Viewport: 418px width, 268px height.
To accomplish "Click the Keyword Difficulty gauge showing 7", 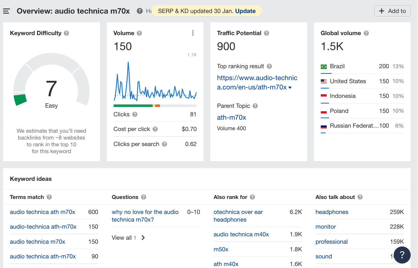I will (51, 80).
